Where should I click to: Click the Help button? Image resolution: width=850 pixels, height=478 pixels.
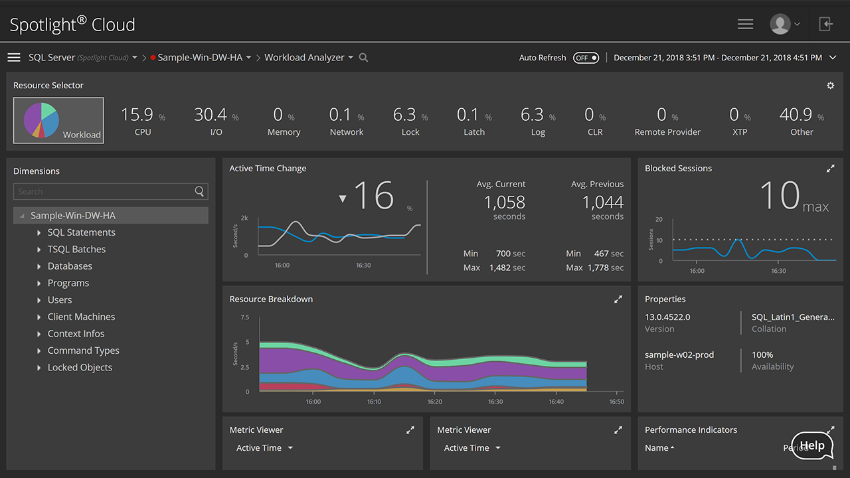[x=812, y=445]
